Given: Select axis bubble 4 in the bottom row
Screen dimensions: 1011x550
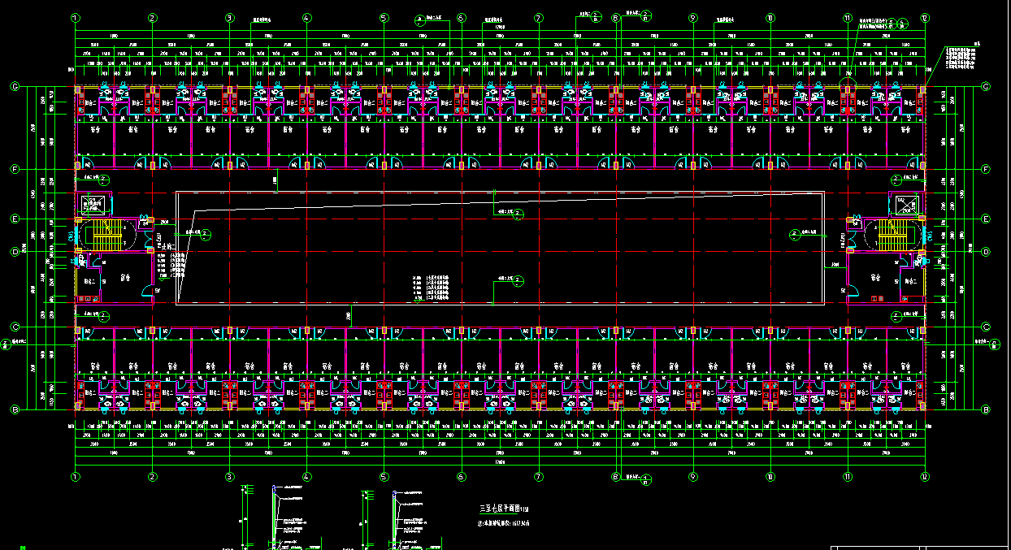Looking at the screenshot, I should (x=306, y=477).
